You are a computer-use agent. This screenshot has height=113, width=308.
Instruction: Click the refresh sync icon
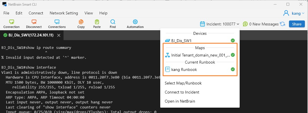[282, 24]
